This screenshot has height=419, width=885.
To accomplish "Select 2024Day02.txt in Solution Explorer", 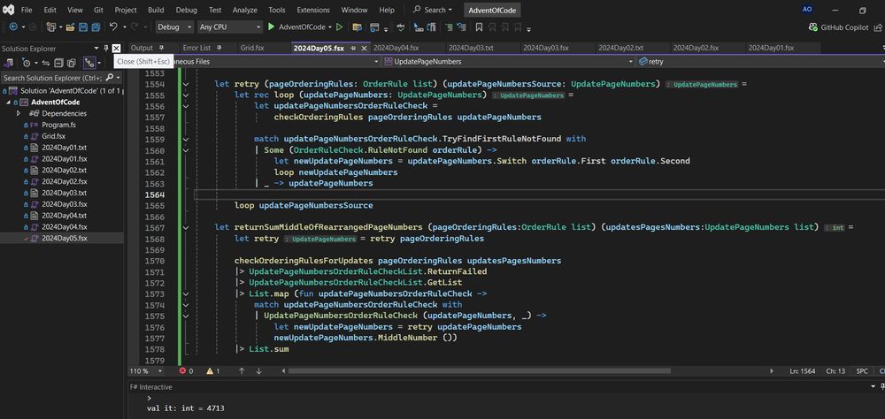I will click(x=64, y=170).
